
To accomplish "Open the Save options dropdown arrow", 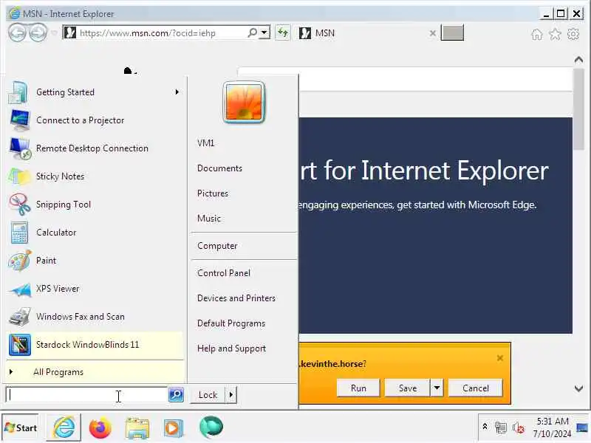I will (437, 388).
